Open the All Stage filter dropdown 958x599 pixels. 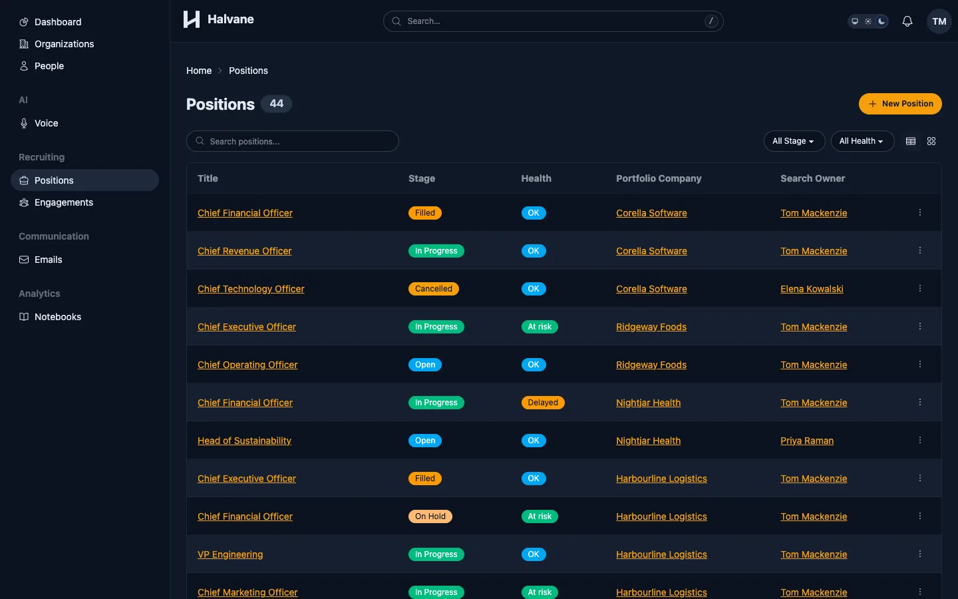[794, 141]
